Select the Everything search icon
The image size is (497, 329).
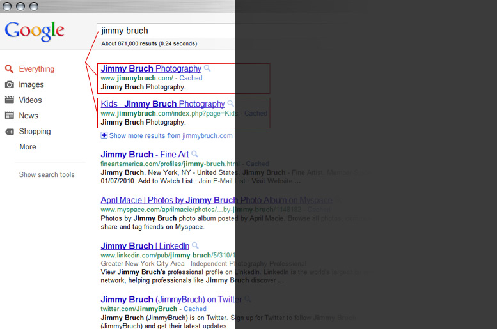[9, 69]
